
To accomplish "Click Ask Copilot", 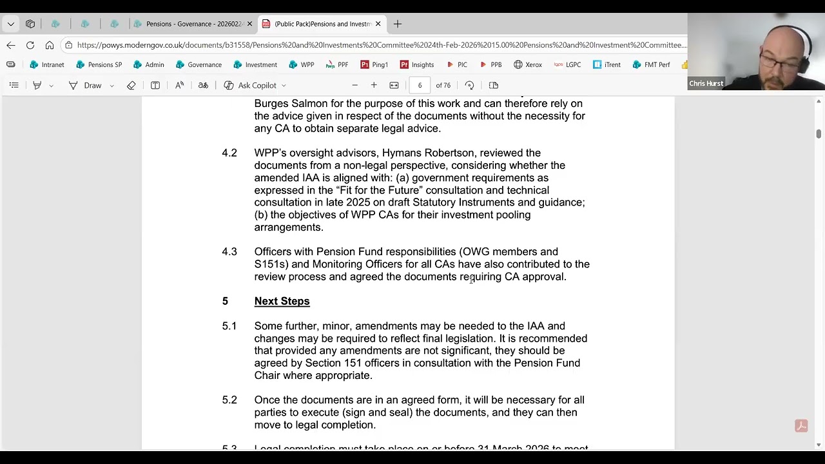I will (250, 85).
